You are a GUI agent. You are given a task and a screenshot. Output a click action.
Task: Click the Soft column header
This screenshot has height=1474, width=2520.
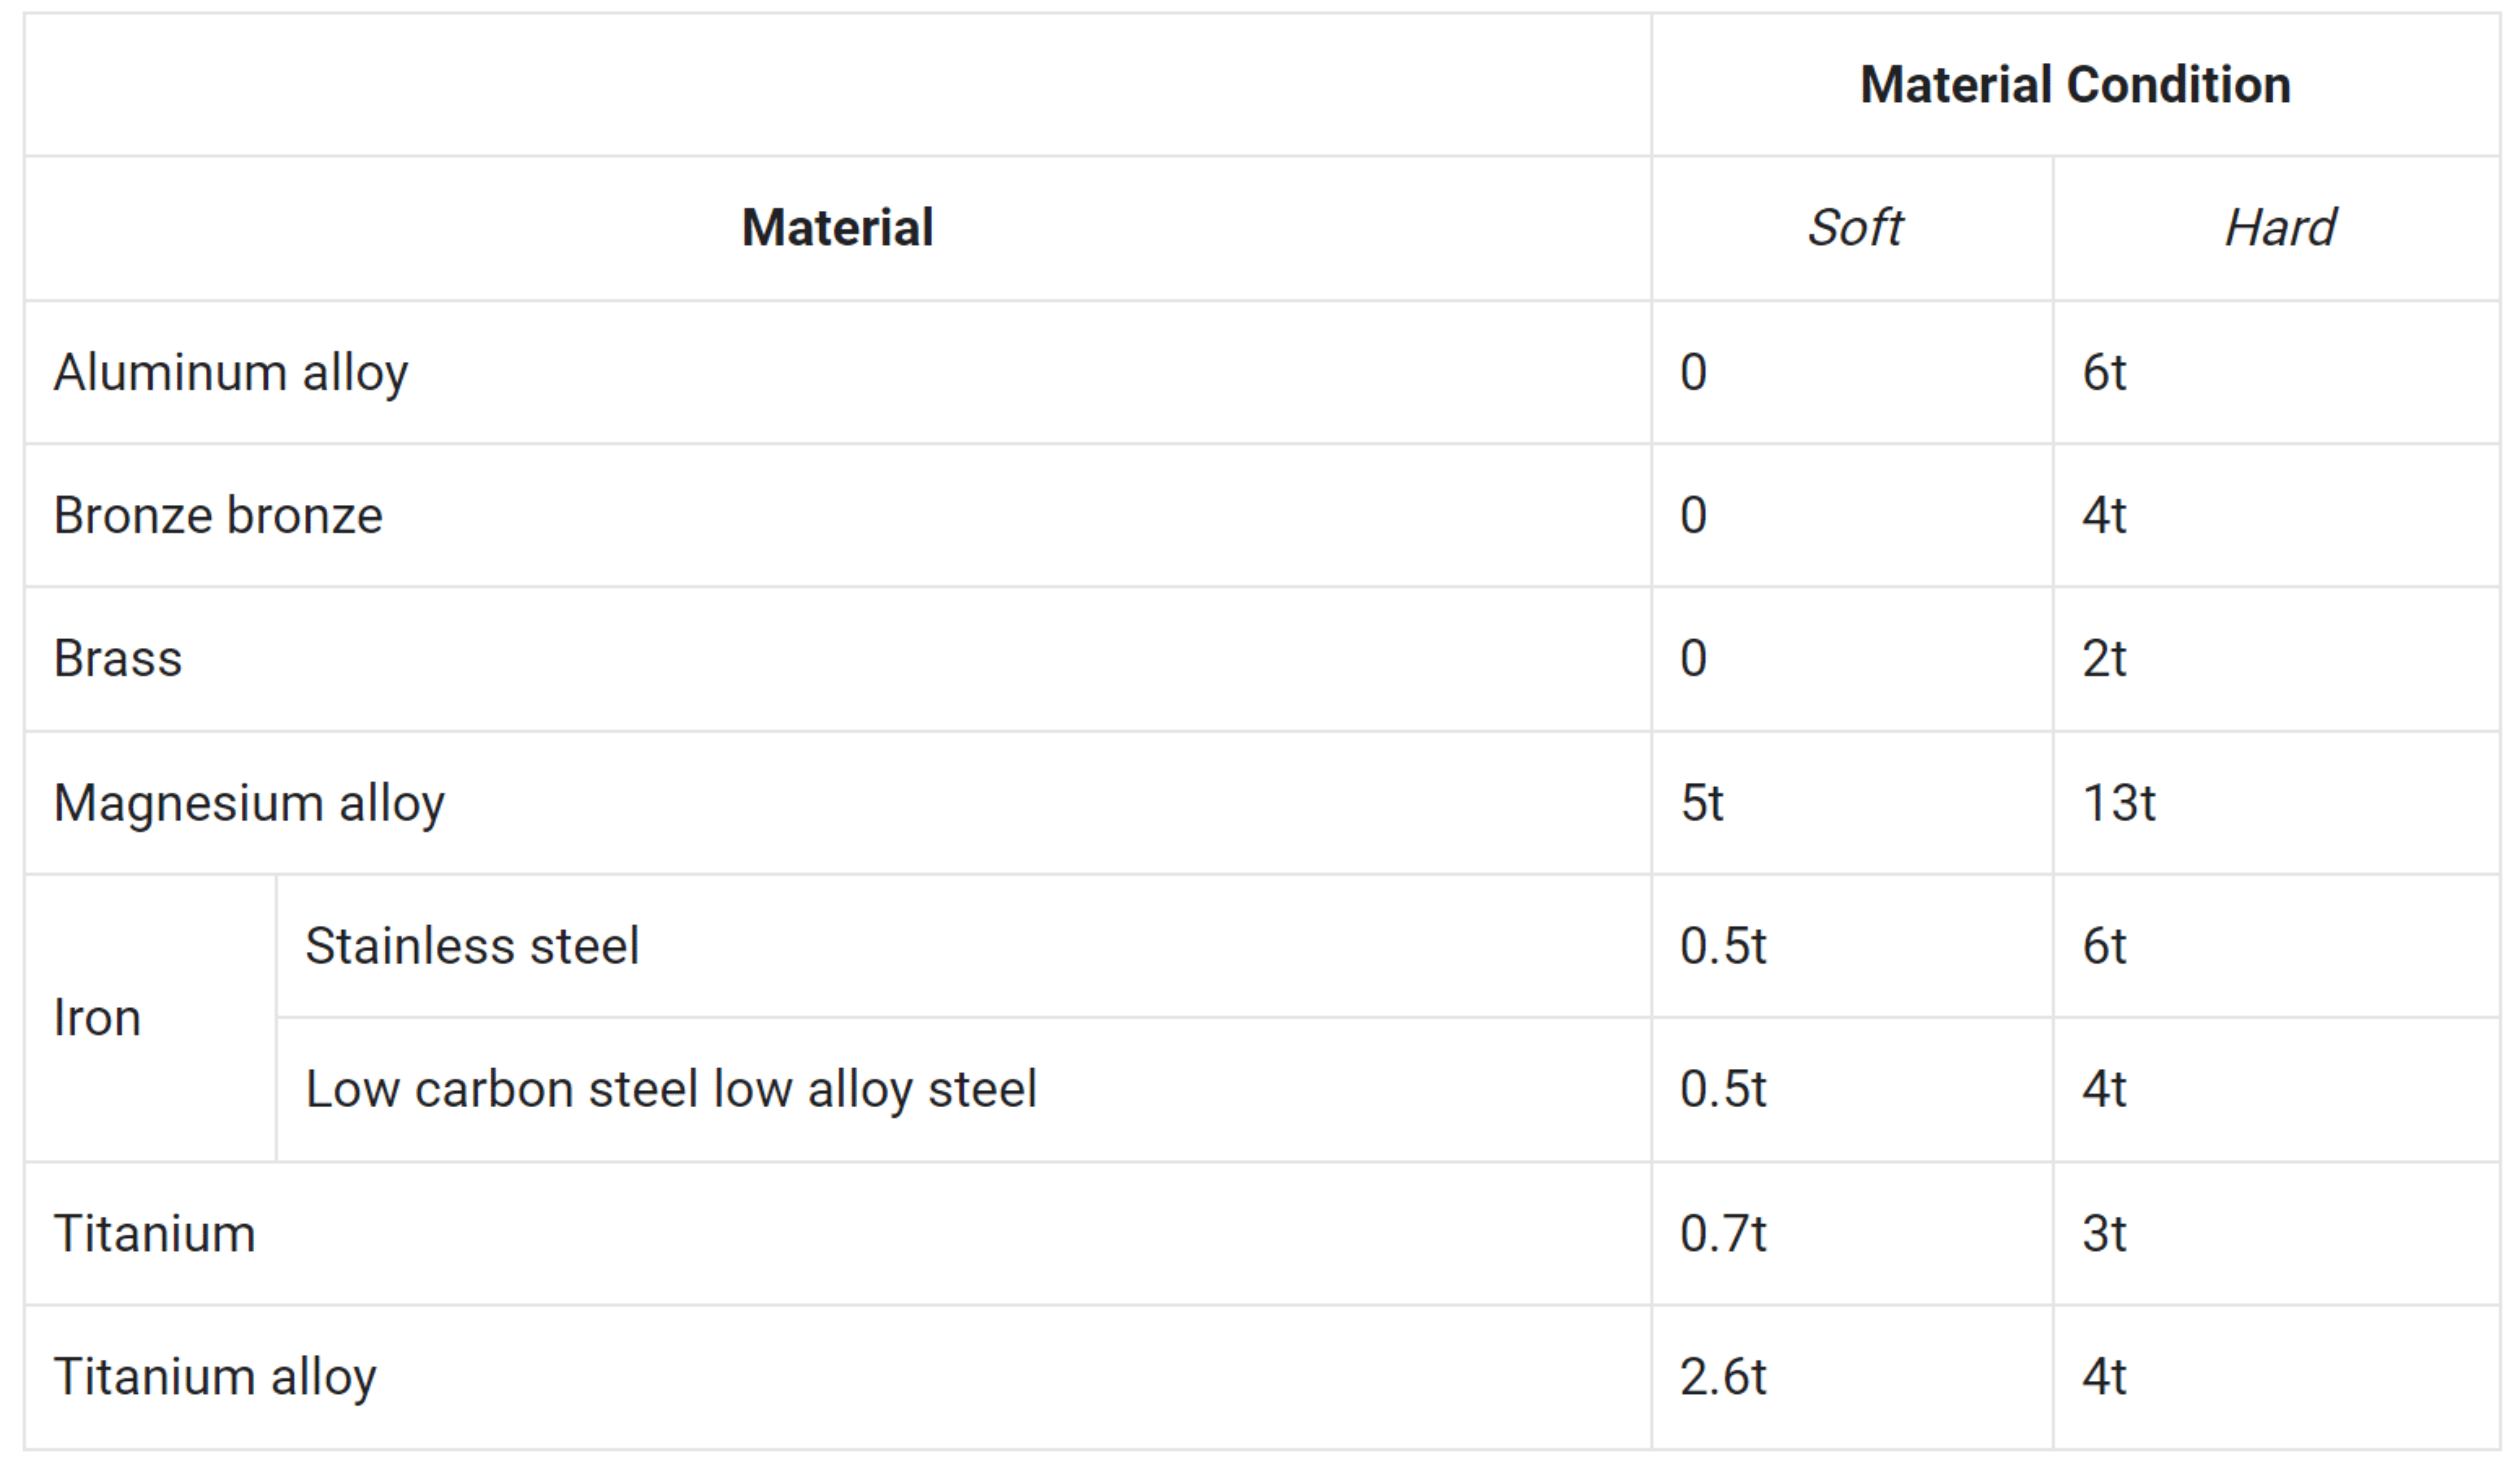1854,228
